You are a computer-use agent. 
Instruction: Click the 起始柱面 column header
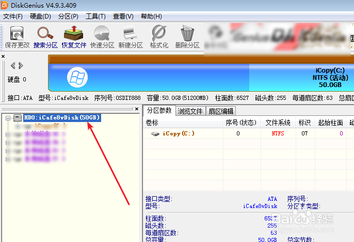(330, 123)
